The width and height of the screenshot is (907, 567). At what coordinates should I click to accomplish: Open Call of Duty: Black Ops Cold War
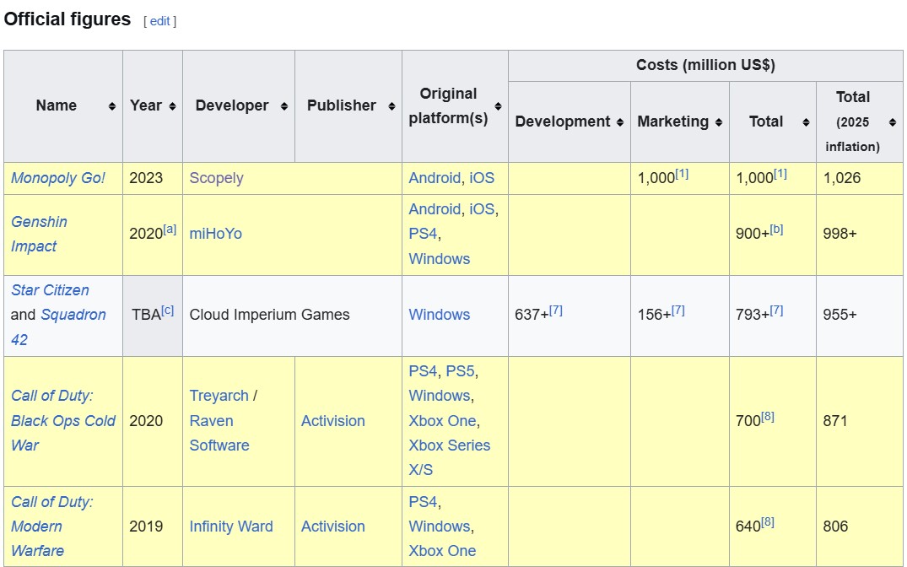(x=63, y=421)
